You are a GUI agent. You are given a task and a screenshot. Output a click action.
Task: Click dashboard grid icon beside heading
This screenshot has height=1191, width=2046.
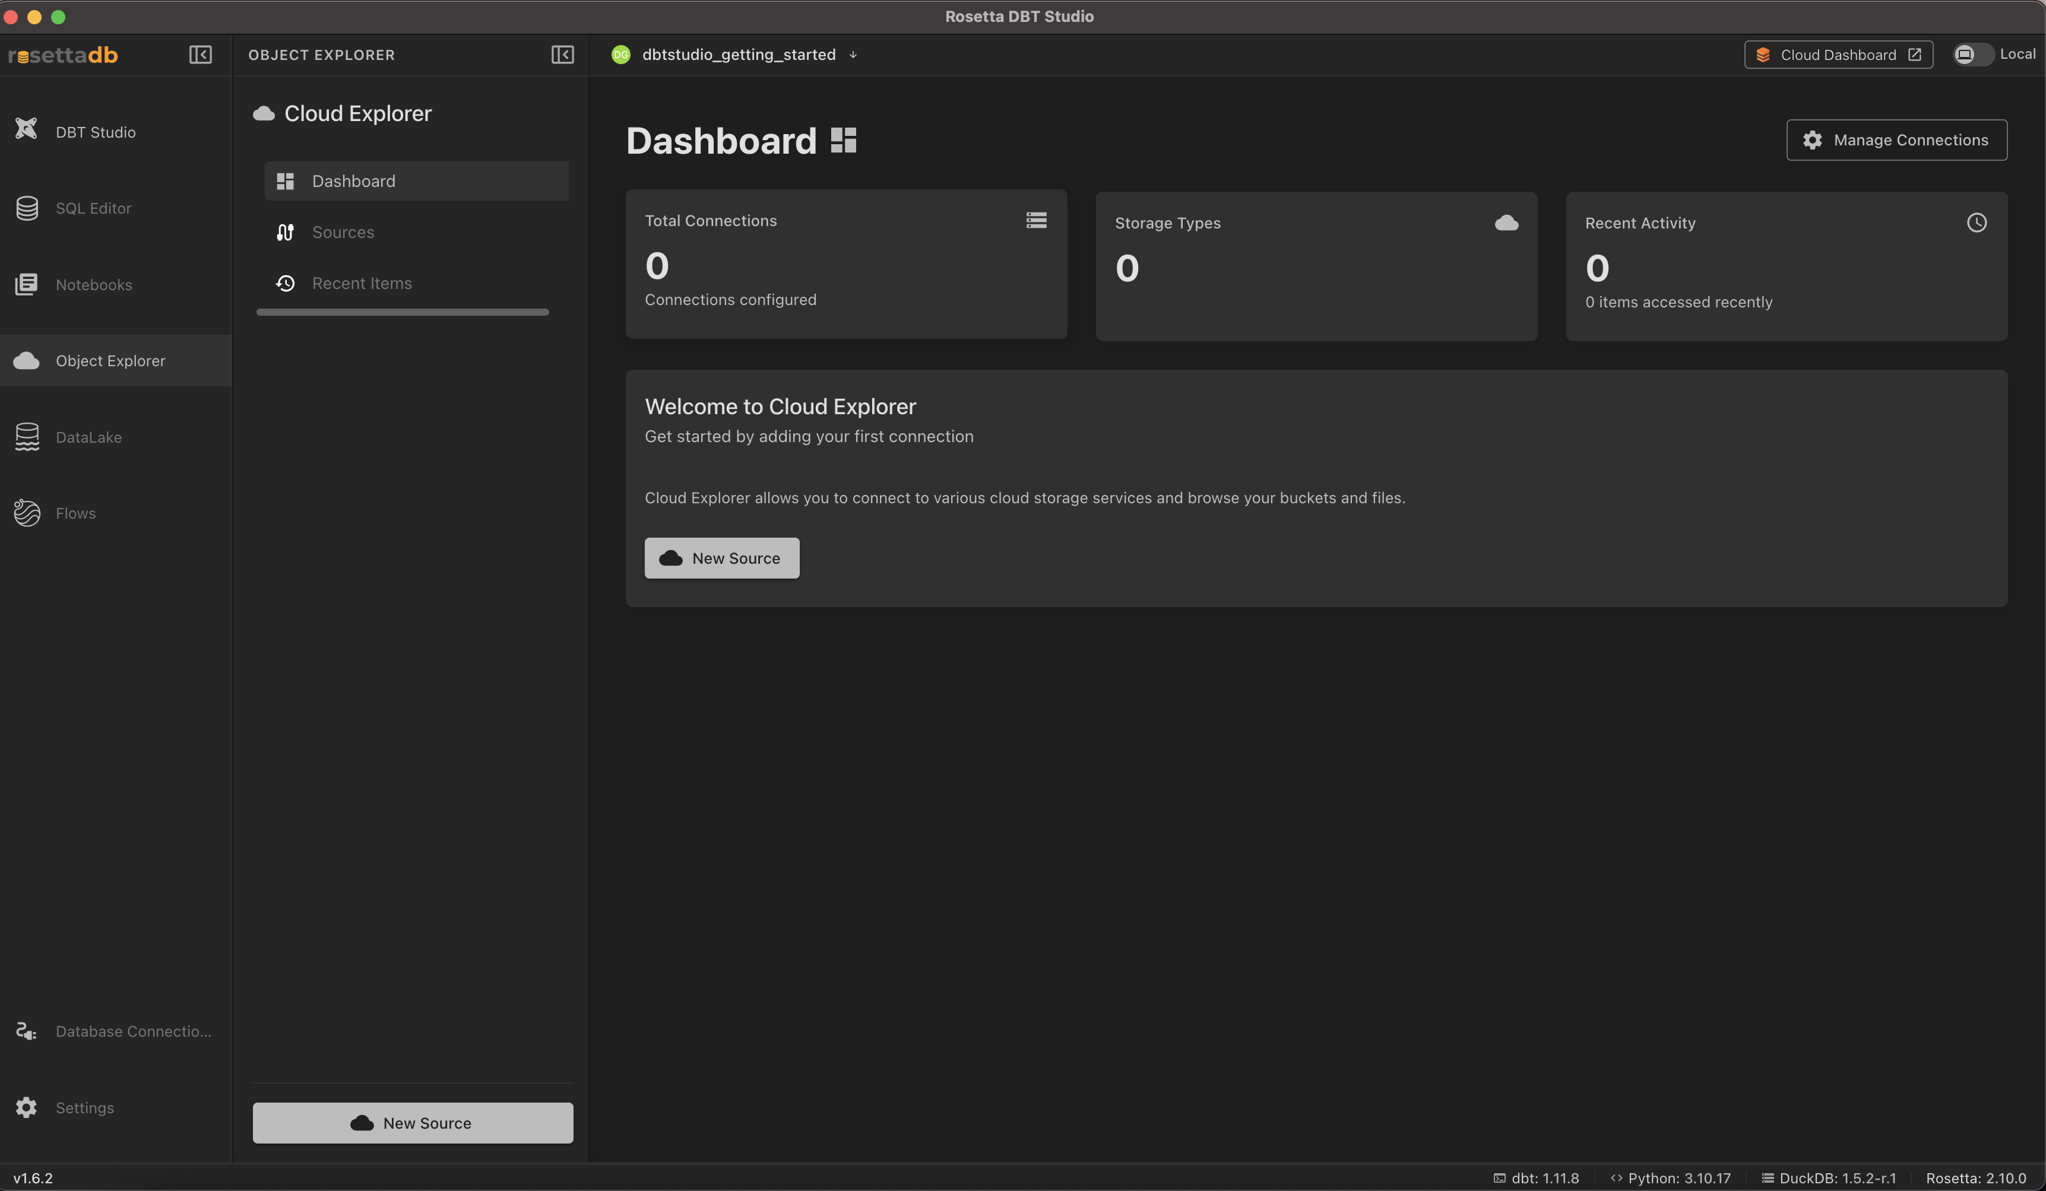click(844, 139)
